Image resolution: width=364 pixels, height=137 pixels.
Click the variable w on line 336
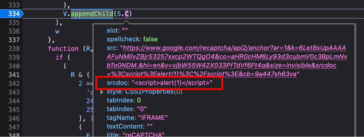(57, 31)
